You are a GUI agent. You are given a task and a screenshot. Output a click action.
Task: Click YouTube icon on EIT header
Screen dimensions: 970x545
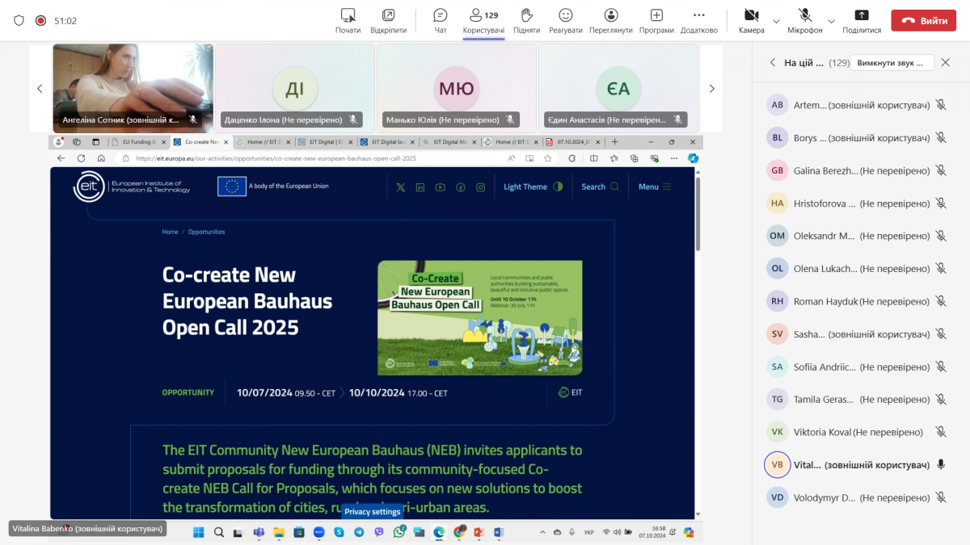(x=441, y=187)
